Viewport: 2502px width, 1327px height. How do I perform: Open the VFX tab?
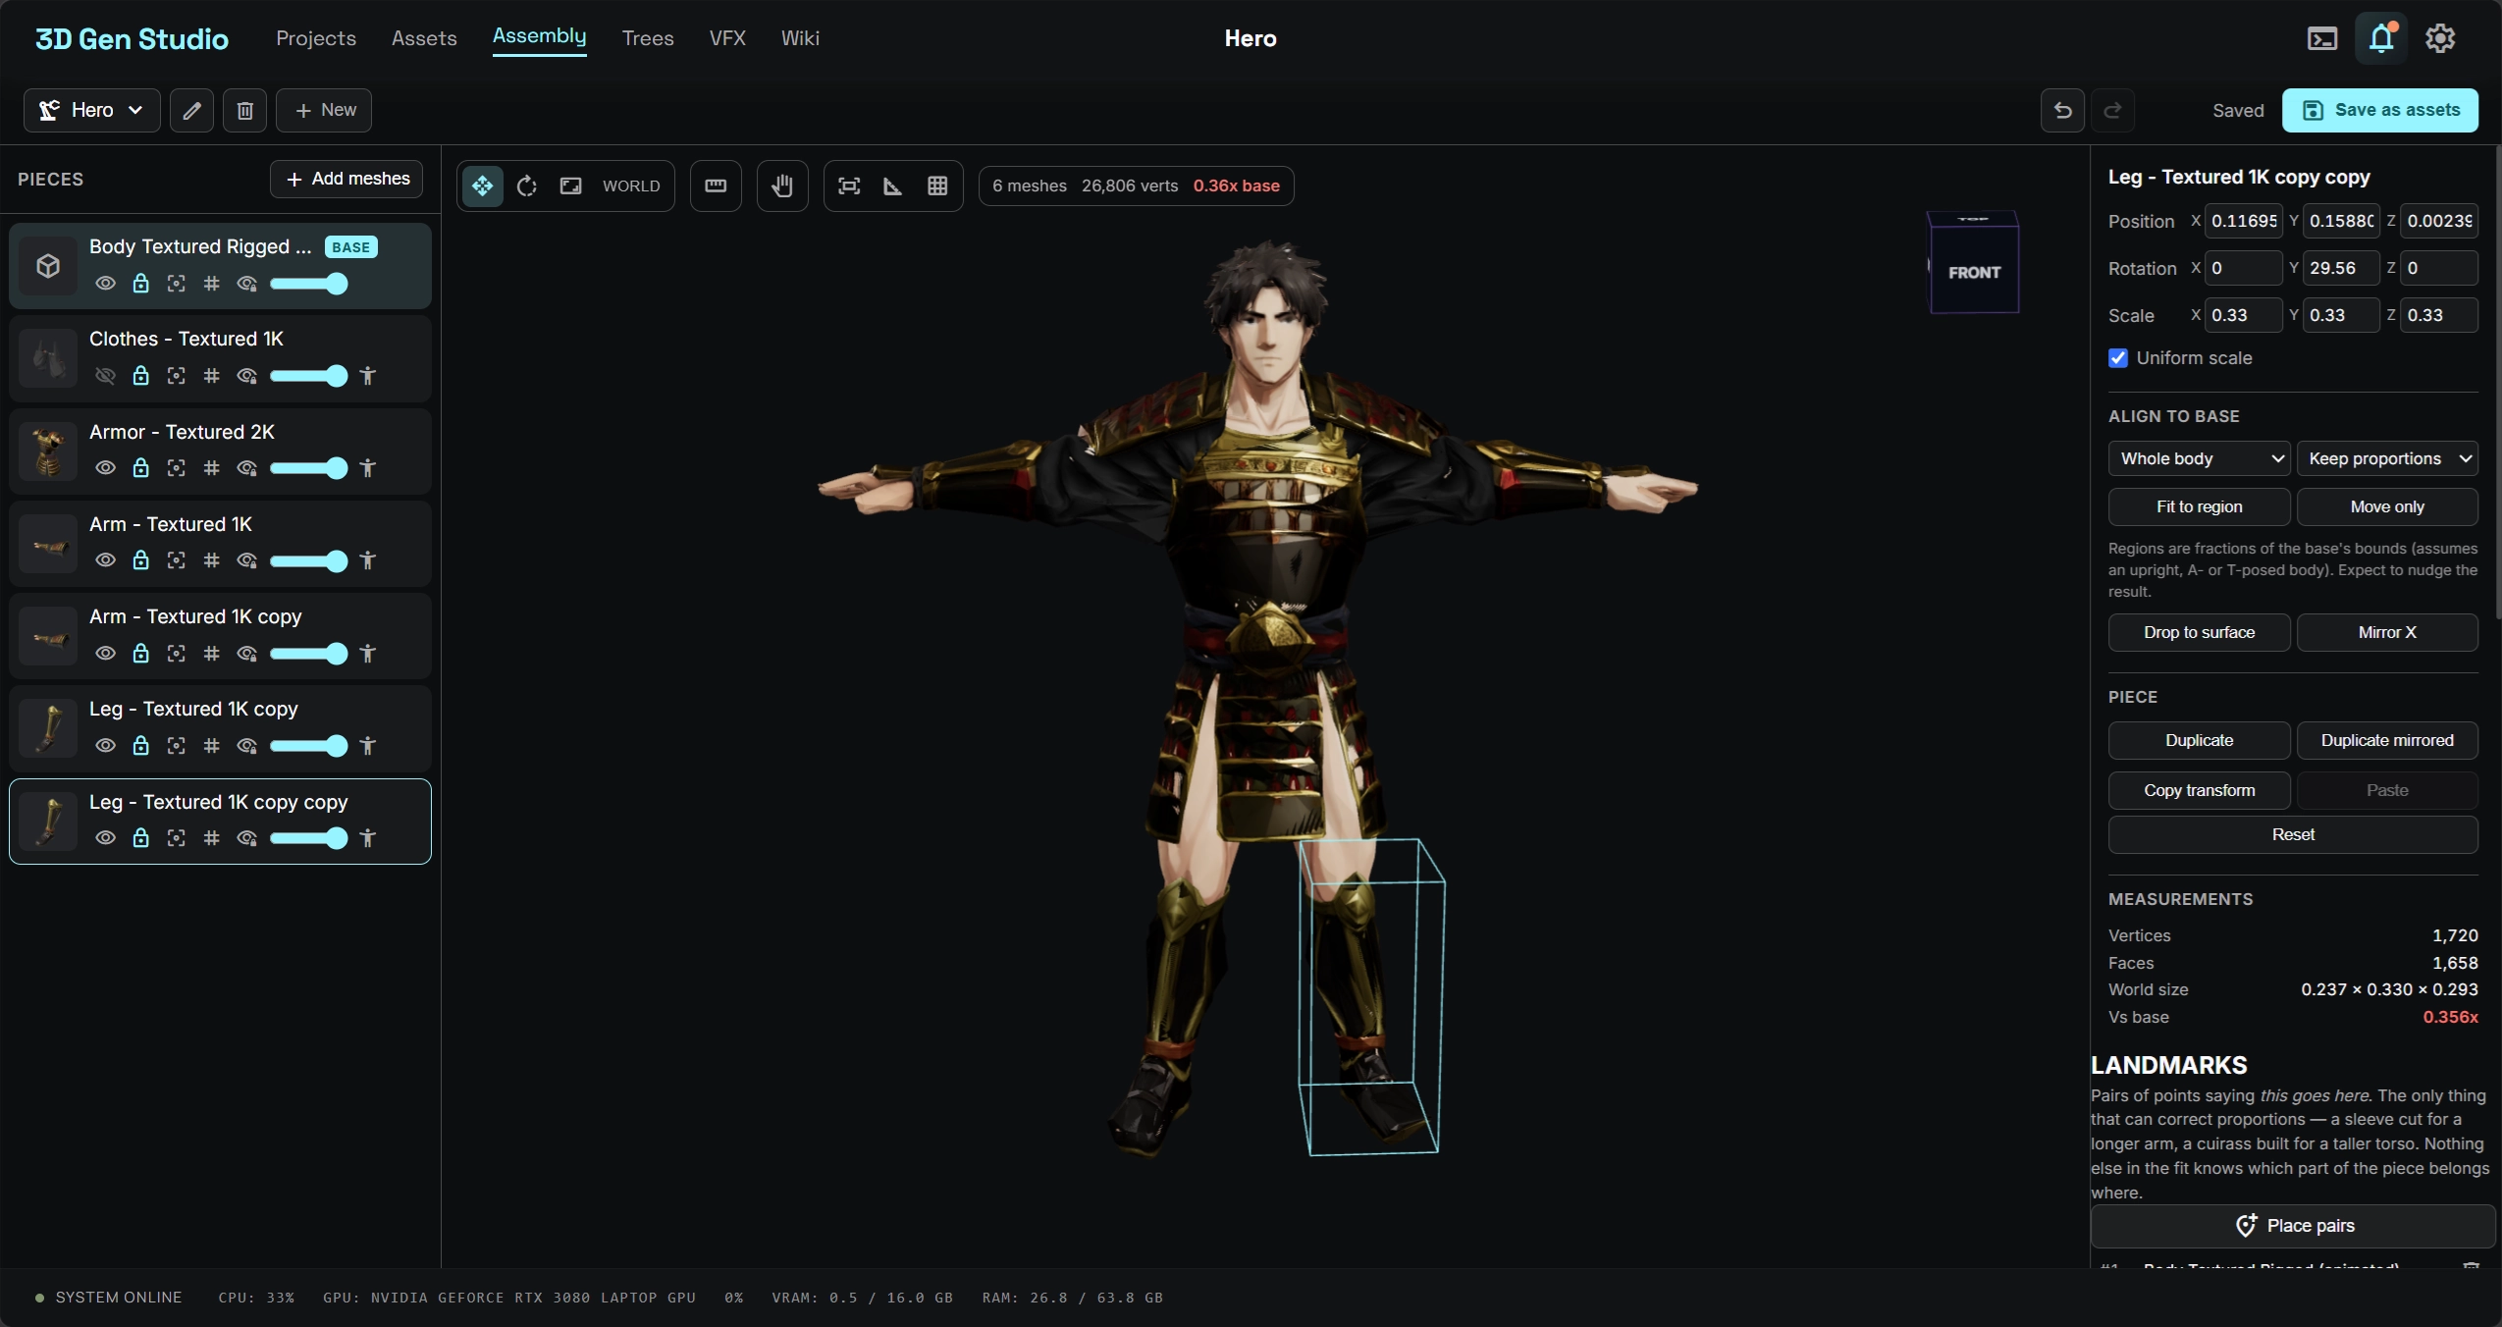[x=727, y=38]
